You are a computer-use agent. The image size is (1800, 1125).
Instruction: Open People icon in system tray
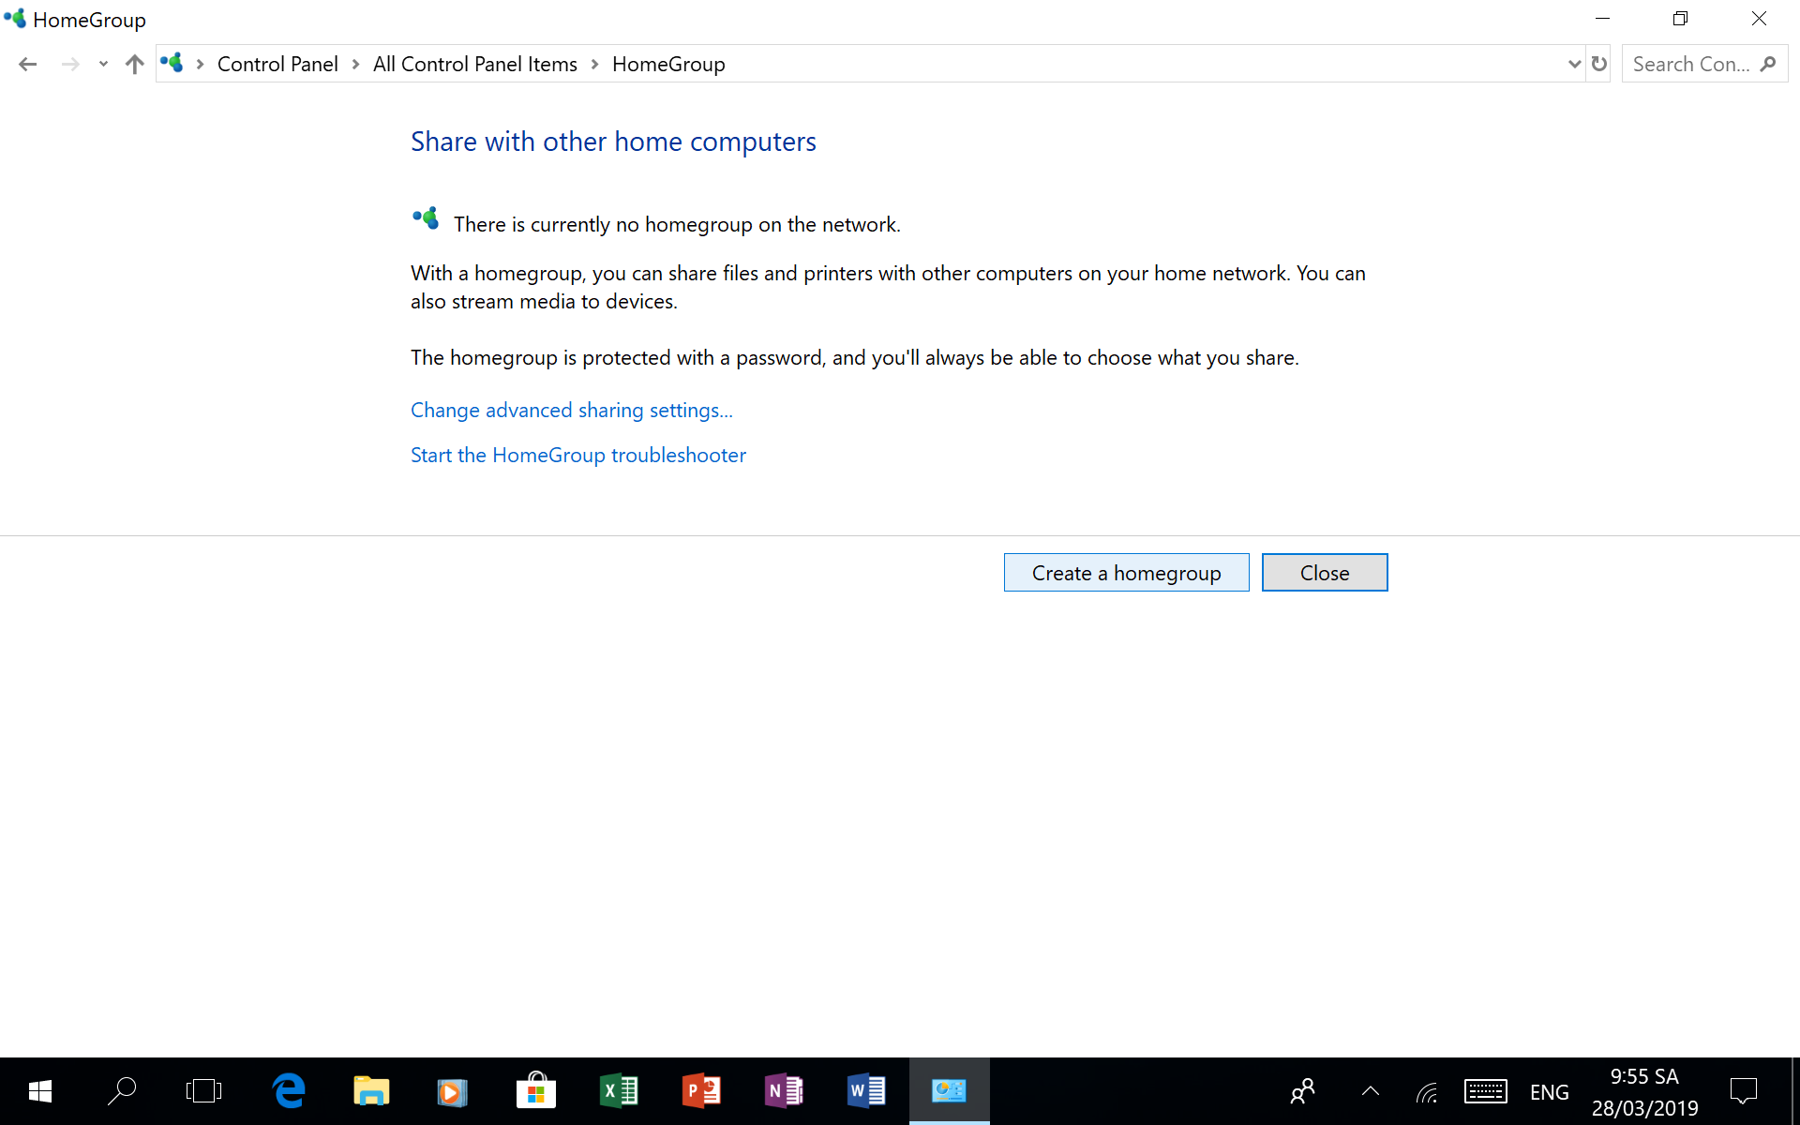click(x=1303, y=1091)
